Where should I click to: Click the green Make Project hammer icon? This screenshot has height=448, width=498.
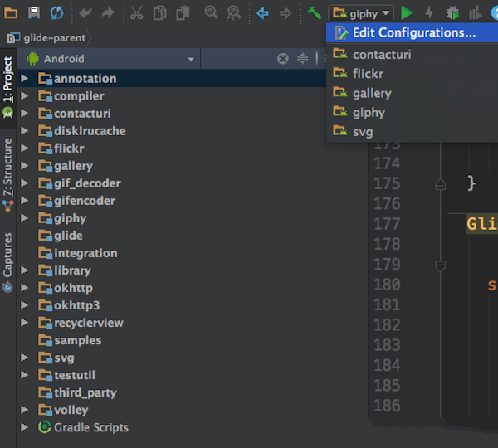(315, 12)
